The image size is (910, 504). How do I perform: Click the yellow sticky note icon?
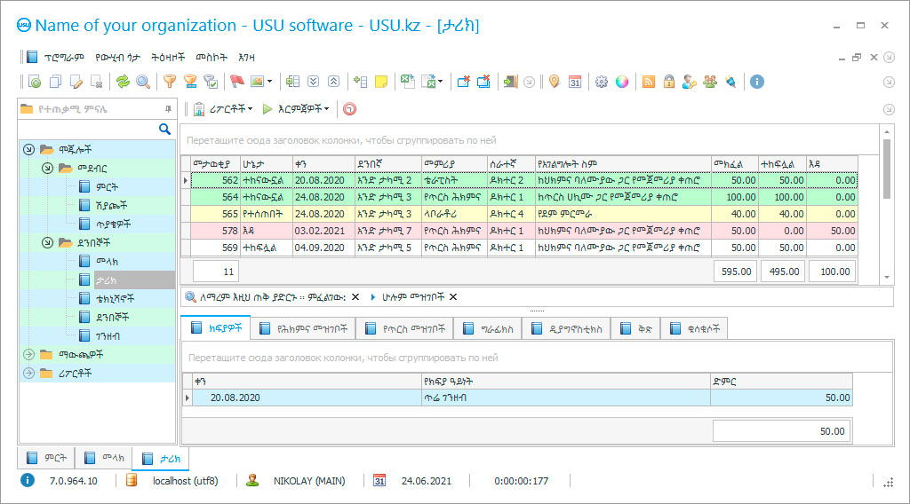[381, 82]
